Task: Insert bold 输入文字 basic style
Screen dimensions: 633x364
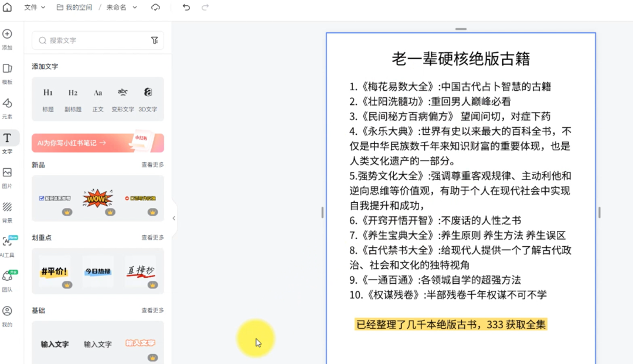Action: pos(55,344)
